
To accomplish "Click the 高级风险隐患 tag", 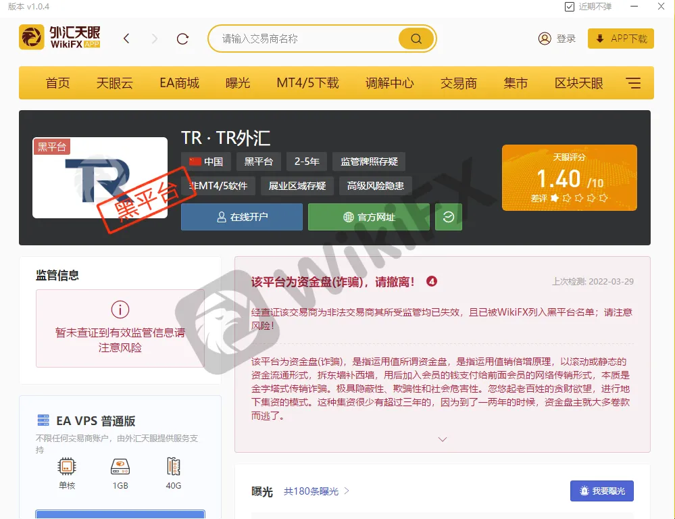I will pos(376,186).
